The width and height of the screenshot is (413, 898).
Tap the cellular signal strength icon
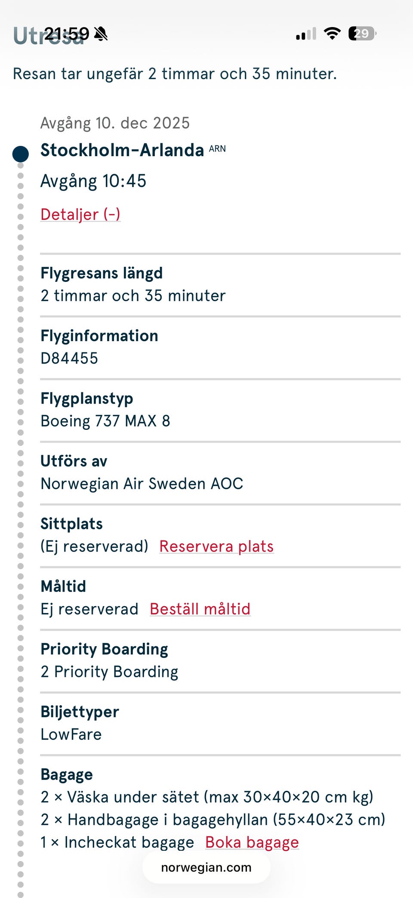(306, 34)
